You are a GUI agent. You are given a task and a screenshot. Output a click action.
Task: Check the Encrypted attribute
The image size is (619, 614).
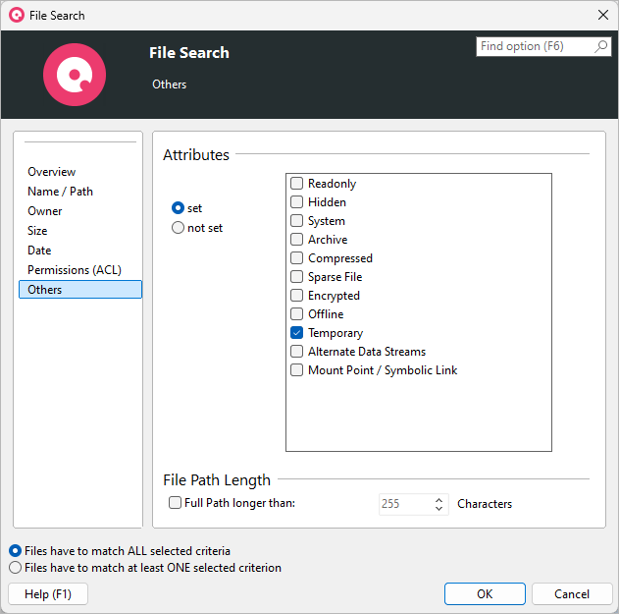coord(297,296)
